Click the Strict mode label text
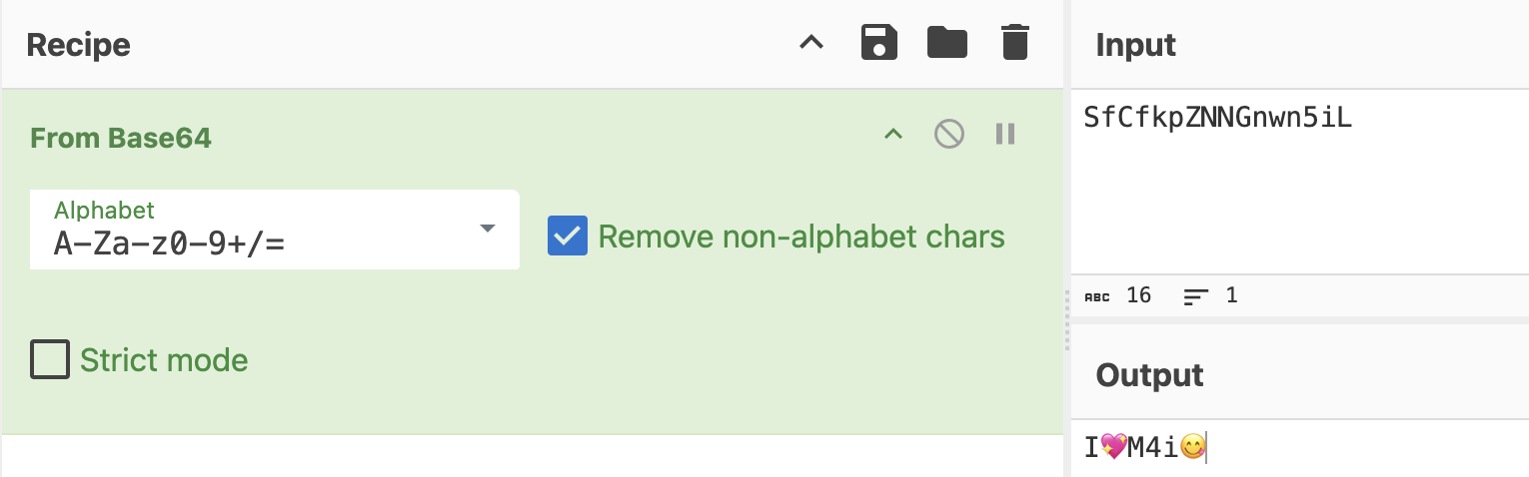1529x477 pixels. click(164, 359)
